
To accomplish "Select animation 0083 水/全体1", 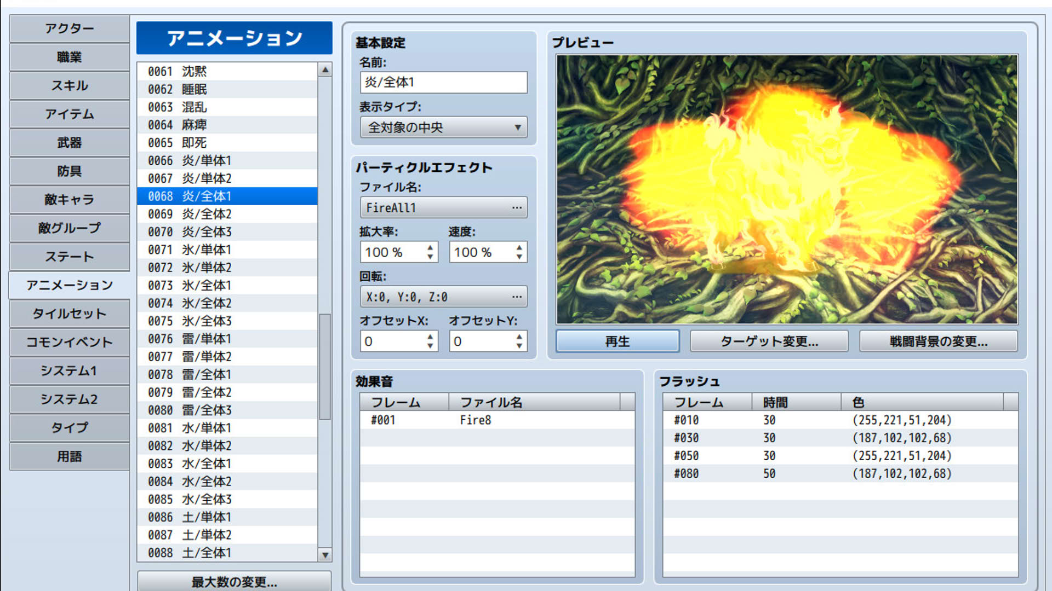I will click(227, 463).
